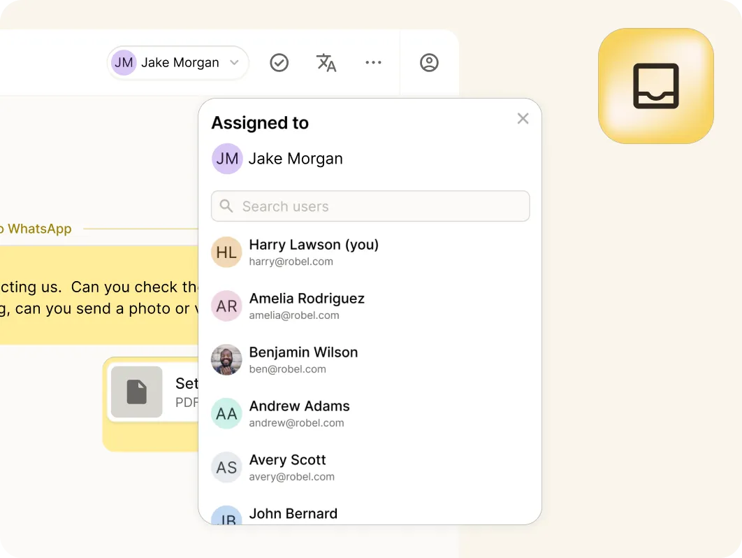Assign to Avery Scott
The width and height of the screenshot is (742, 558).
[370, 468]
